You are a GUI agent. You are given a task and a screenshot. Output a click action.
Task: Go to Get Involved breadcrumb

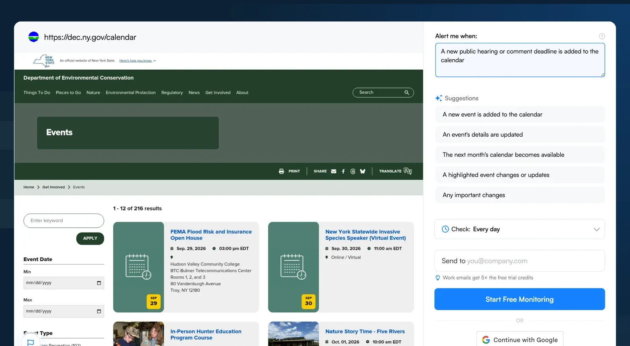point(54,187)
